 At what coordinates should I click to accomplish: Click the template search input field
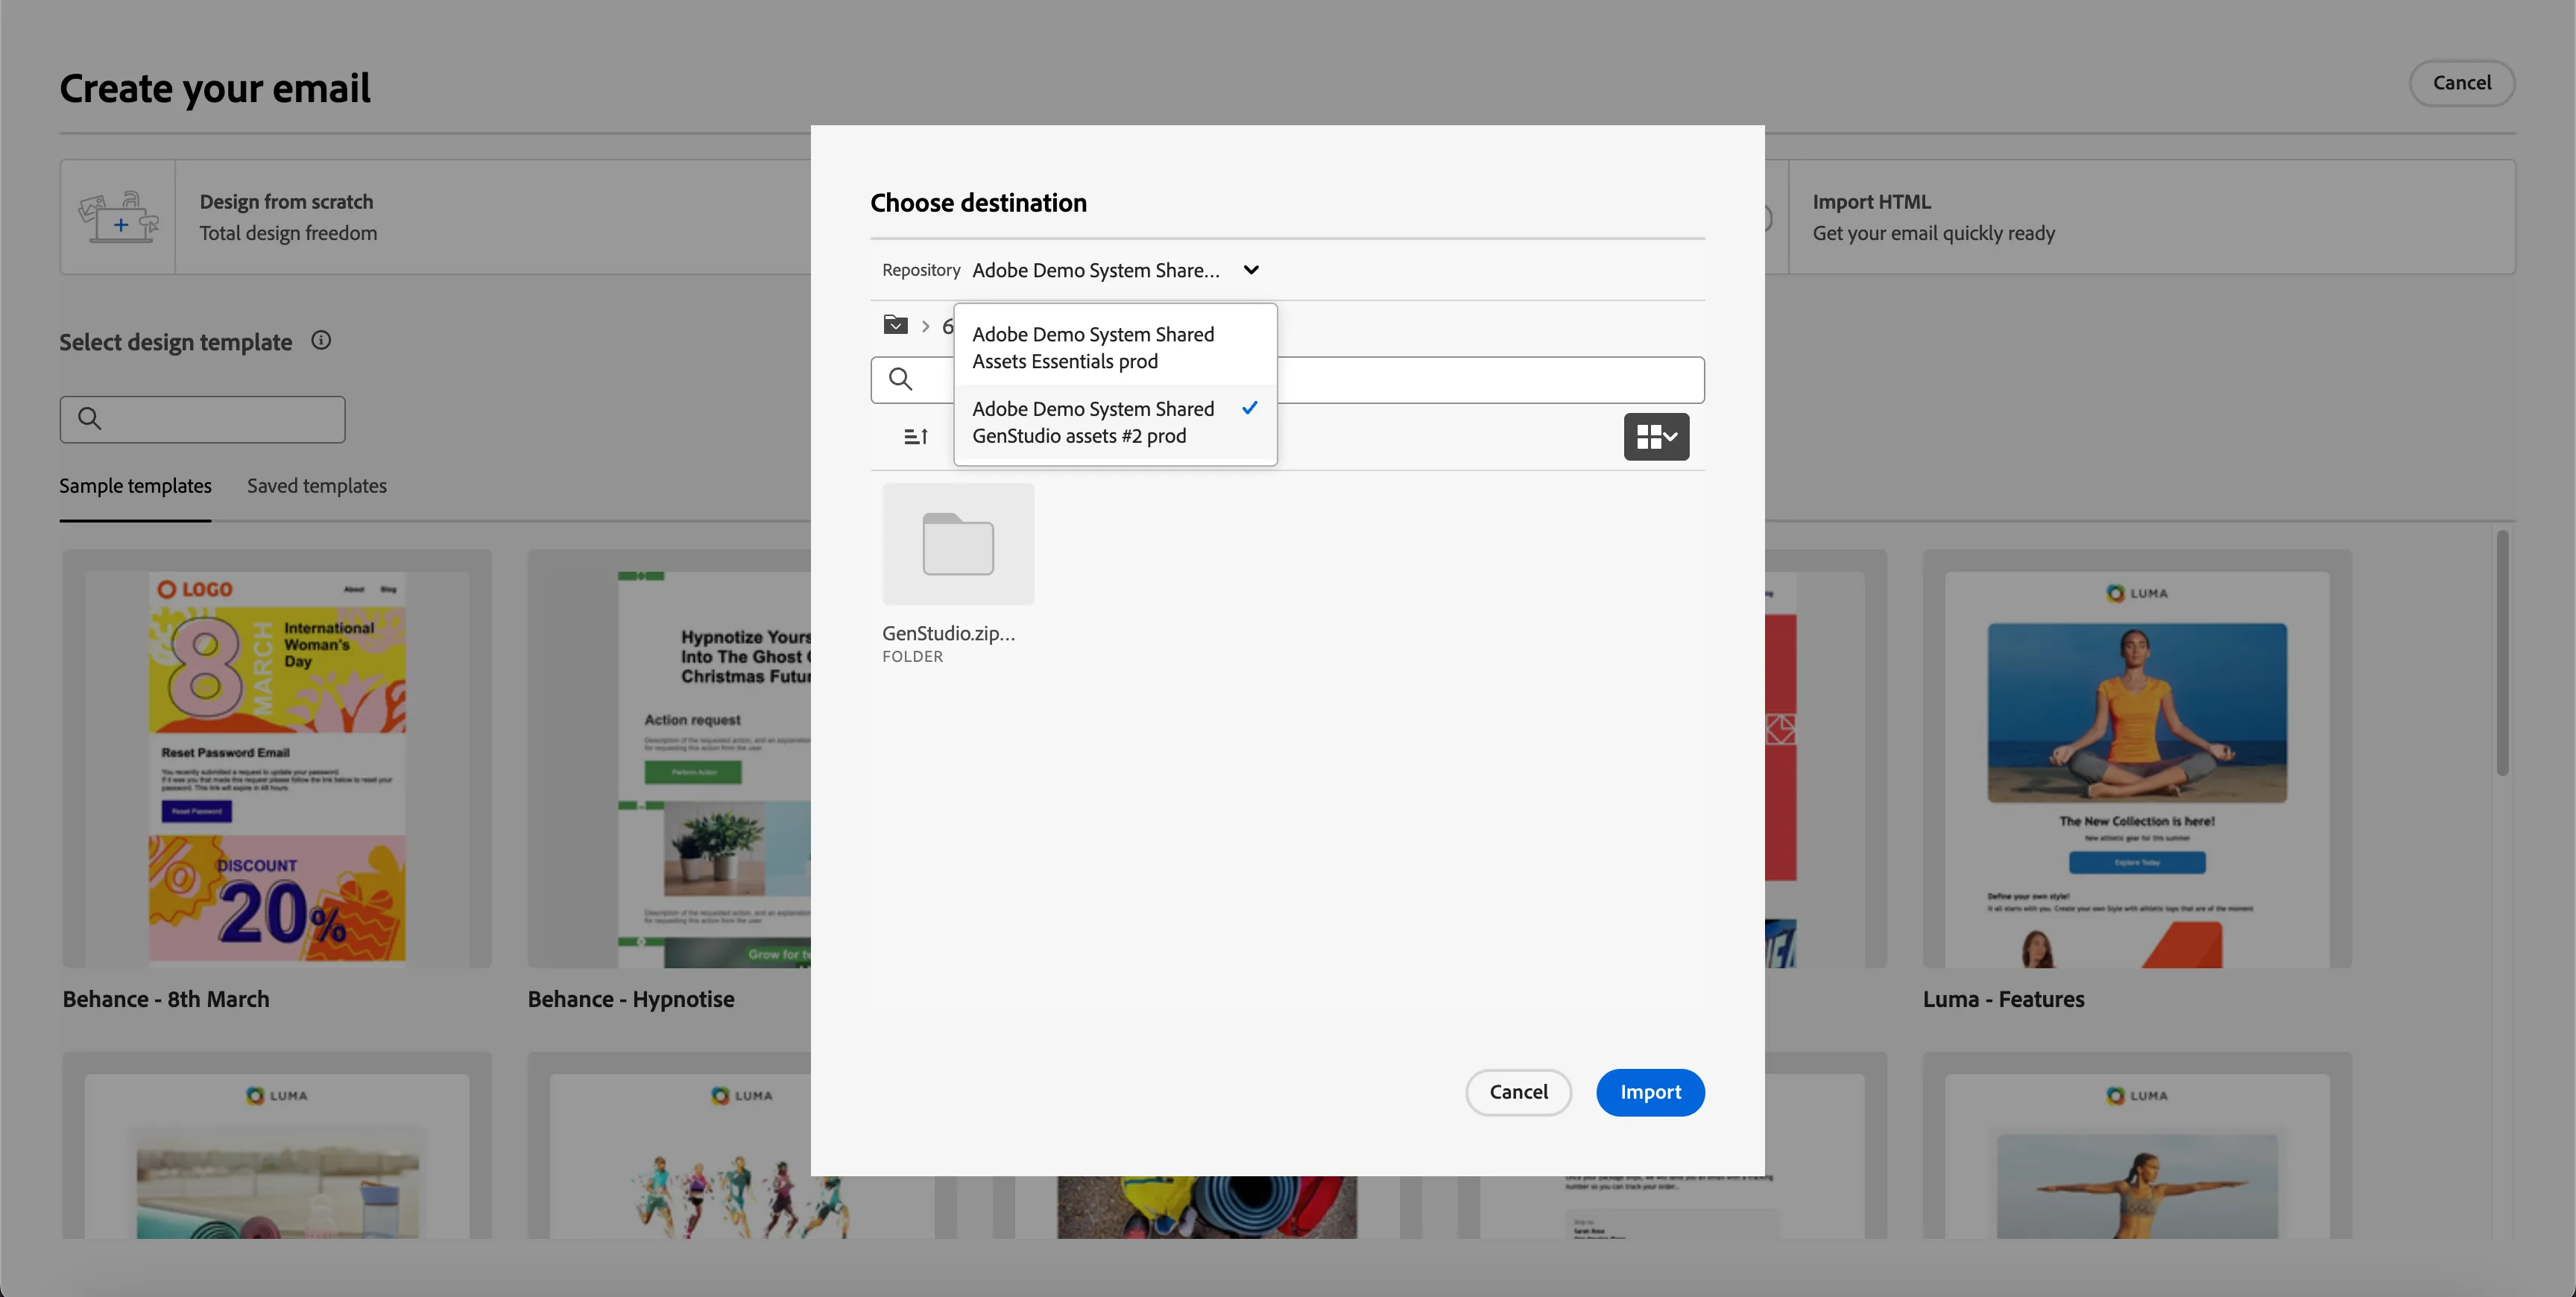(202, 419)
